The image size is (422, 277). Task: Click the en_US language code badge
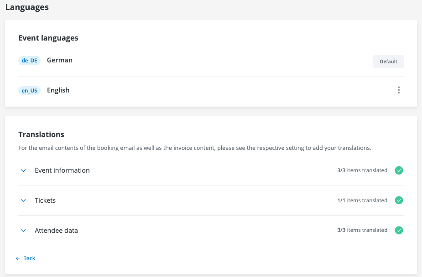[x=29, y=91]
